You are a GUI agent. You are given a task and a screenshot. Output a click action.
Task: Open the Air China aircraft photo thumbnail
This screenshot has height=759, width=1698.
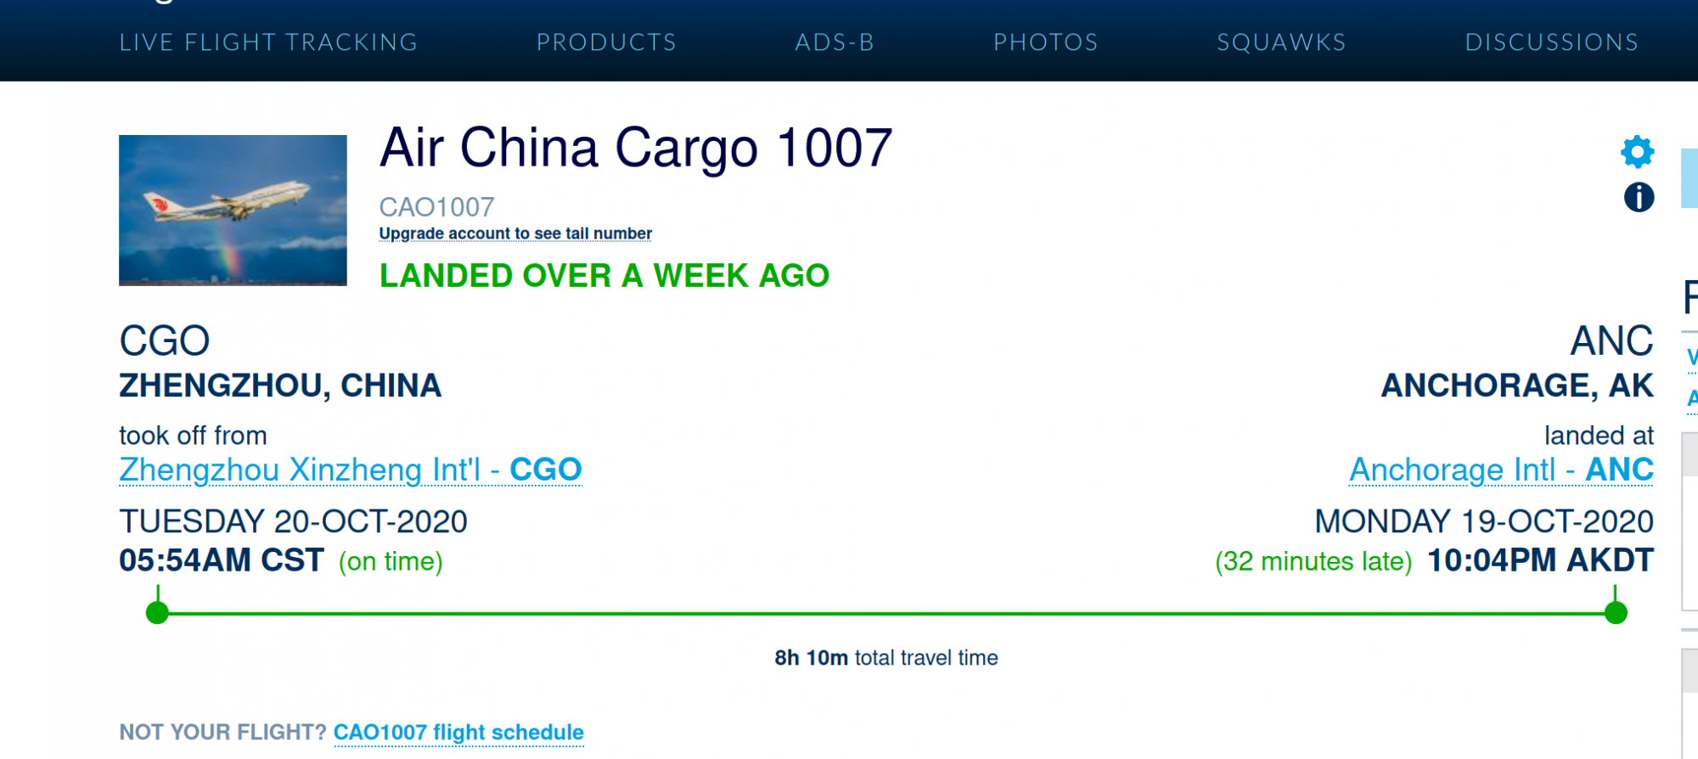233,211
